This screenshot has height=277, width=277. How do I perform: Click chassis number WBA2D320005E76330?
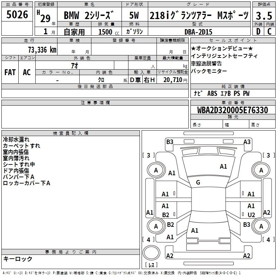[233, 110]
